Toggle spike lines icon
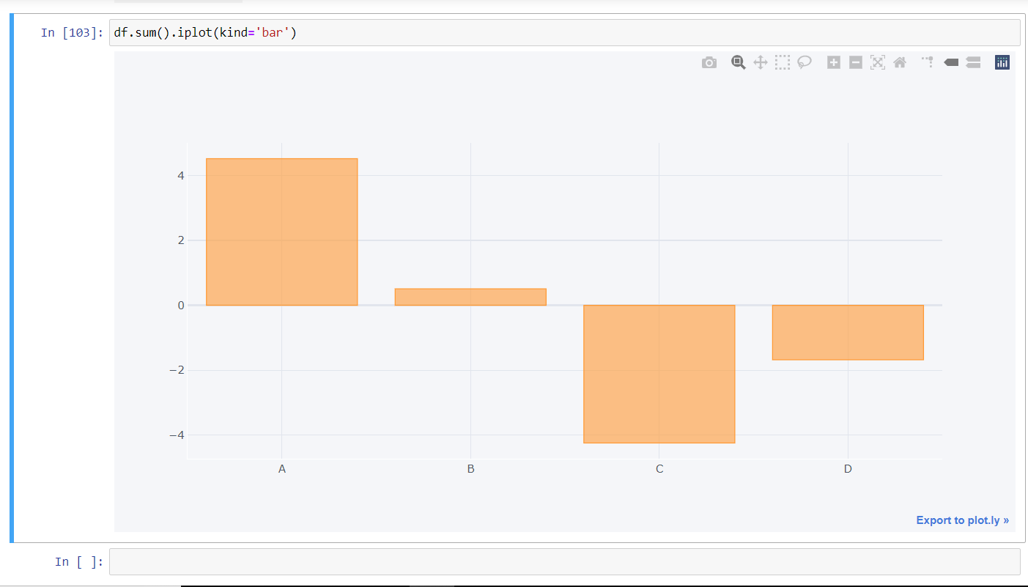This screenshot has width=1028, height=587. point(928,63)
